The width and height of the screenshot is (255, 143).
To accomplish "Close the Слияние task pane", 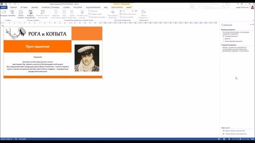I will point(253,25).
